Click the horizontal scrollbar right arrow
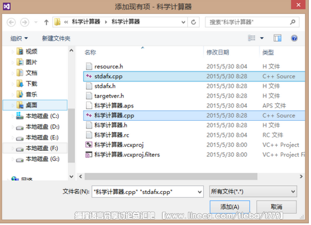 tap(301, 176)
